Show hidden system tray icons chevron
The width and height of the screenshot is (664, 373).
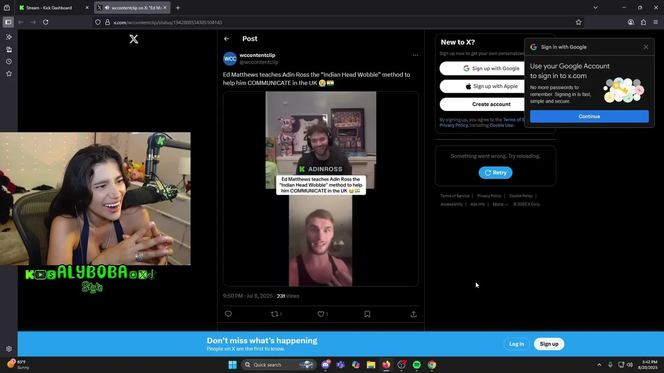599,365
